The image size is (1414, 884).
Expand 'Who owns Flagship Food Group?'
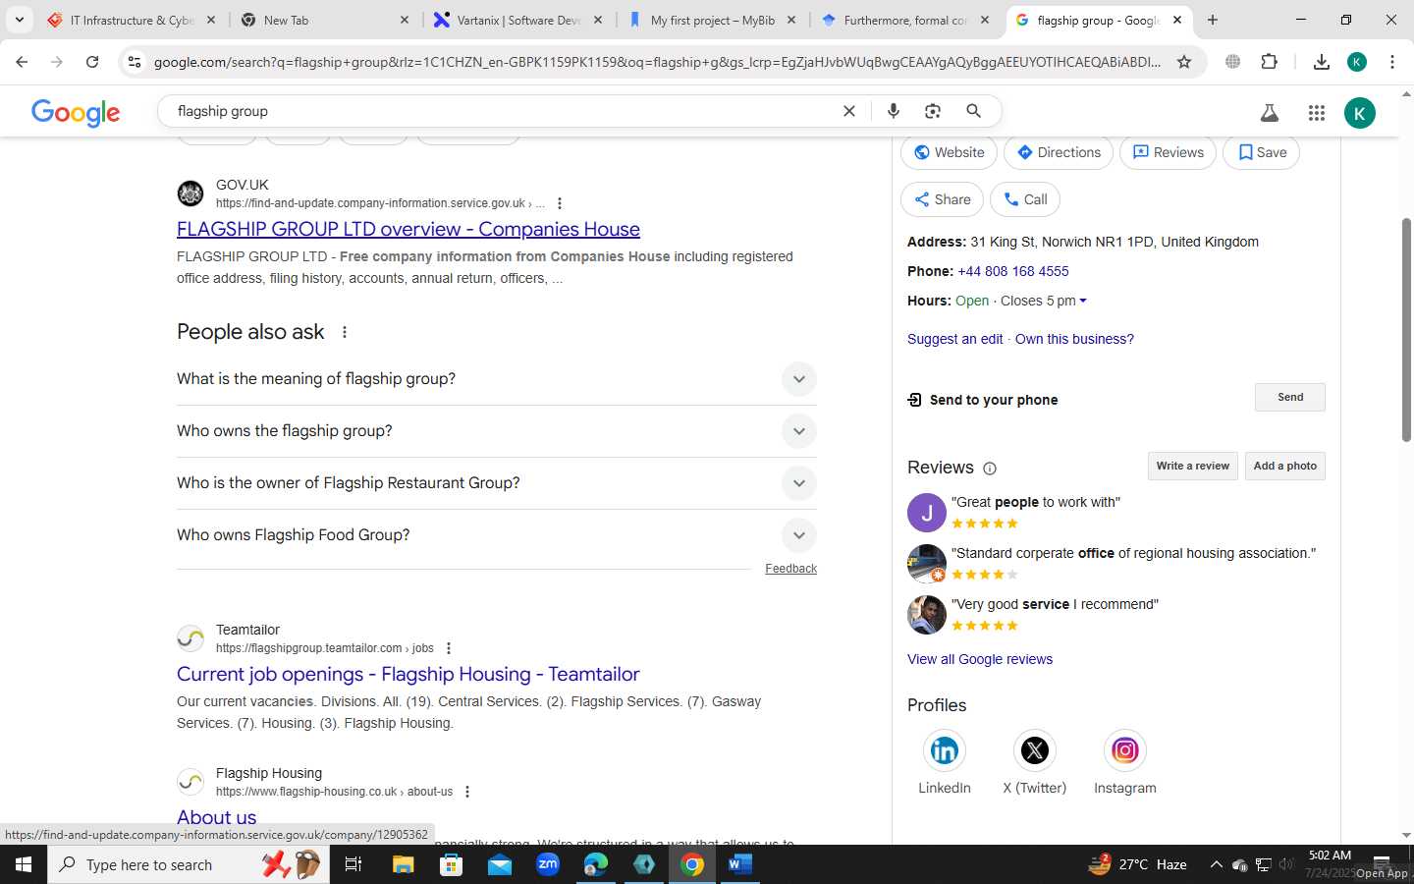pyautogui.click(x=497, y=535)
